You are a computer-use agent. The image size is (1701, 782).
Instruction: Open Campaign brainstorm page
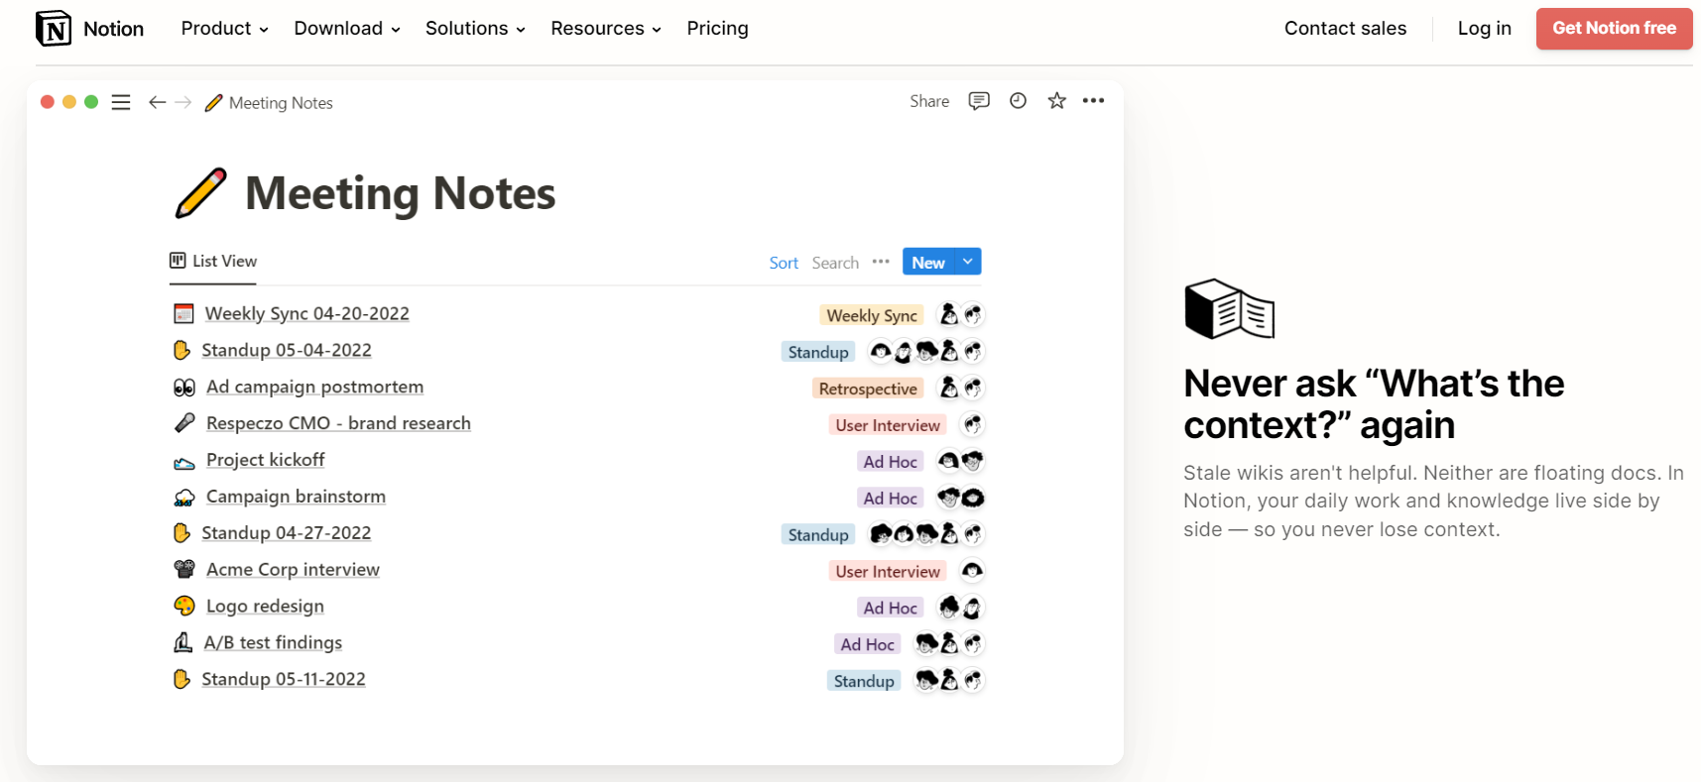point(296,497)
